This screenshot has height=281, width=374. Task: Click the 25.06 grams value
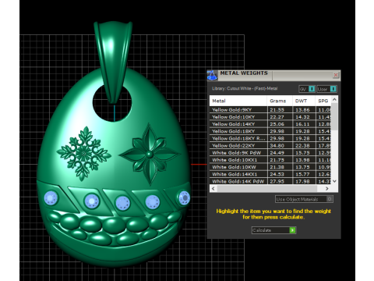[277, 124]
